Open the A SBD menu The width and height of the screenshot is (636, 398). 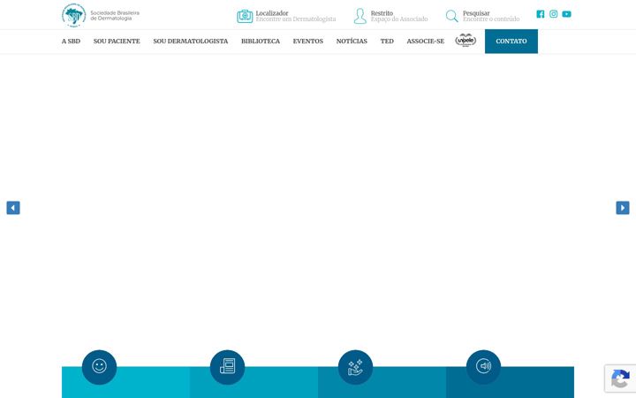71,41
